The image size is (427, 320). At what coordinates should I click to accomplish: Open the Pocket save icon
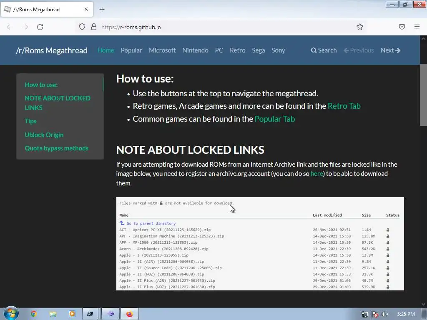[402, 27]
